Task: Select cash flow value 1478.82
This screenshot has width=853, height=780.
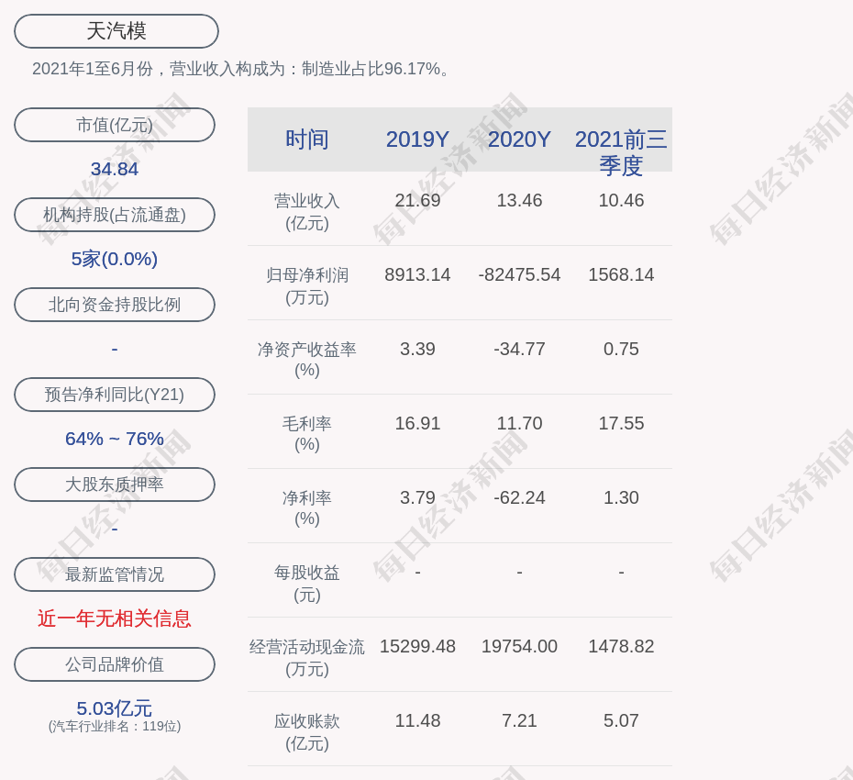Action: tap(621, 646)
